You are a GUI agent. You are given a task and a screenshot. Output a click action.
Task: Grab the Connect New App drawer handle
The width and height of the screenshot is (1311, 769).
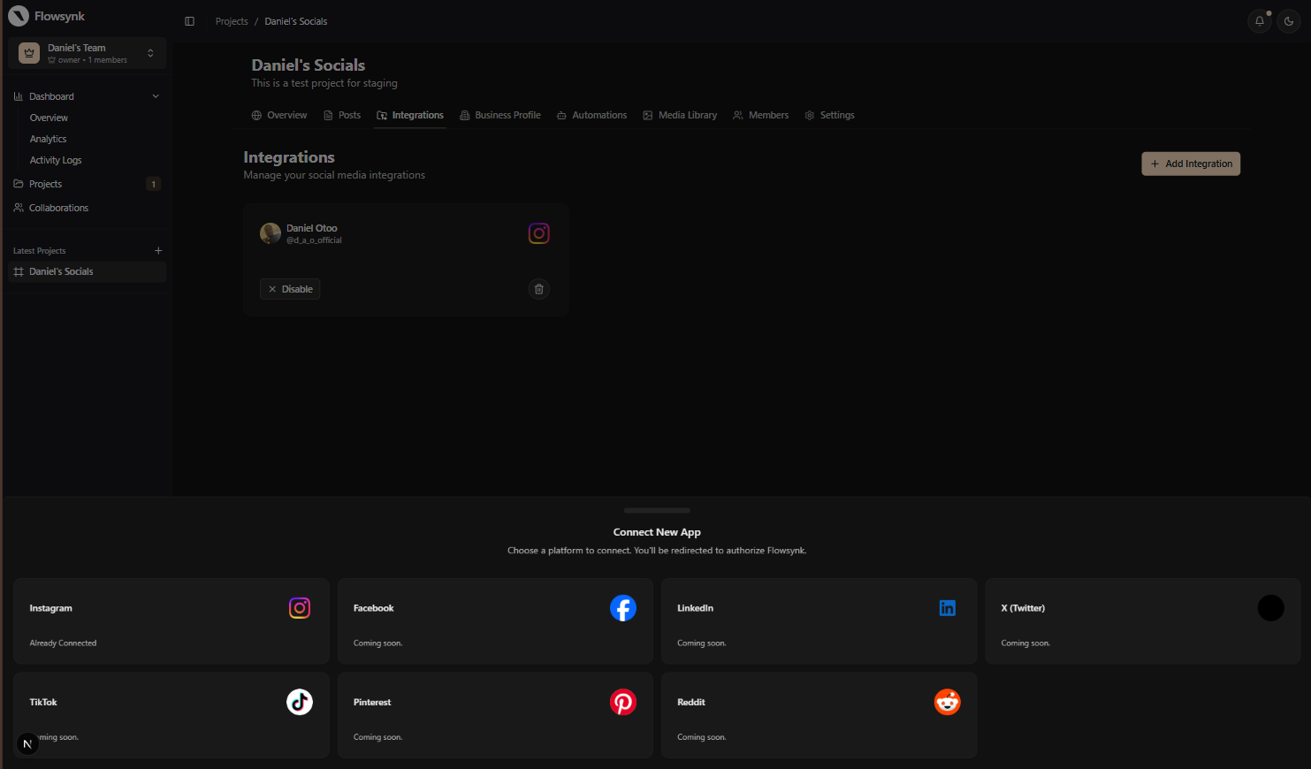pos(656,510)
